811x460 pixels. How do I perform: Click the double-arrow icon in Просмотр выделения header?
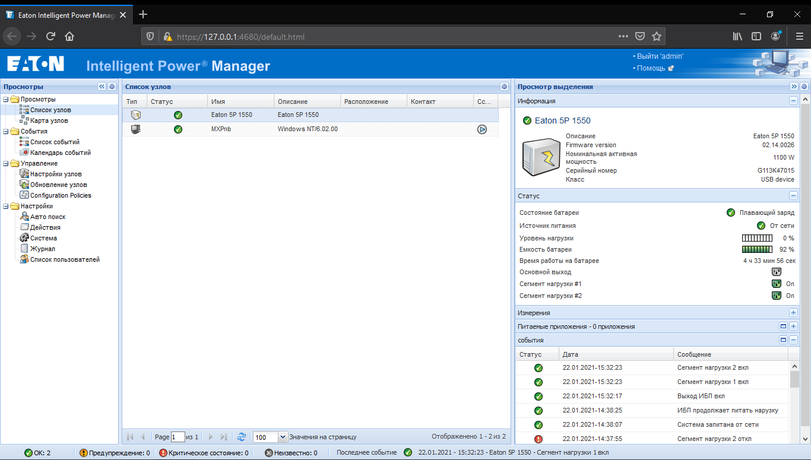(x=794, y=87)
